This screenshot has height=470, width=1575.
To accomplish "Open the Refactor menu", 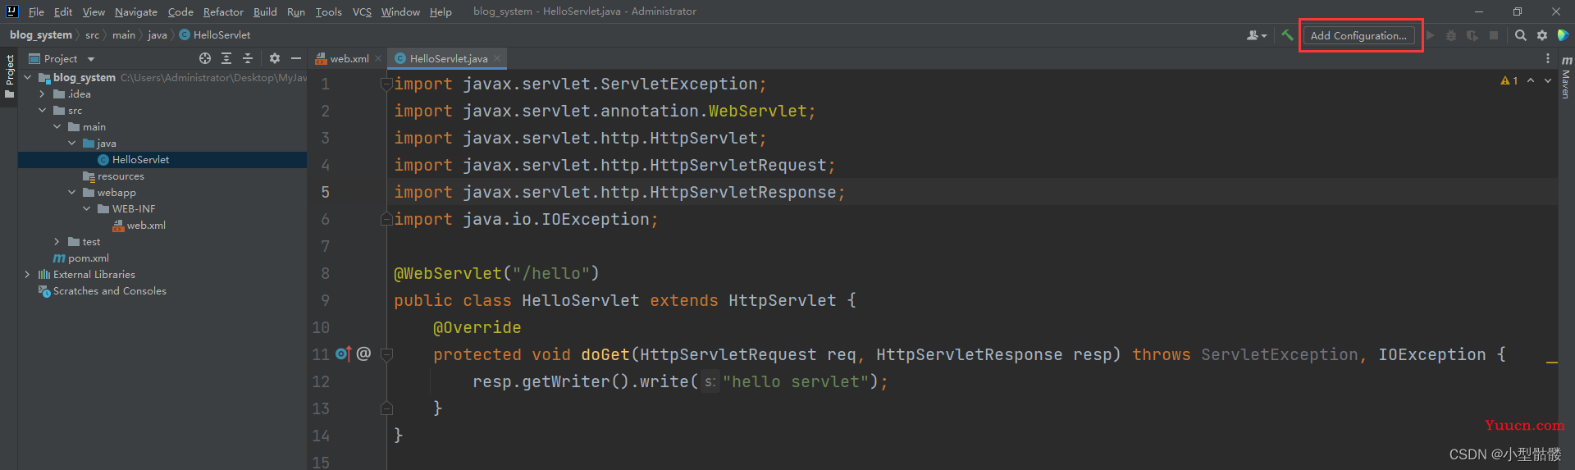I will [x=223, y=11].
